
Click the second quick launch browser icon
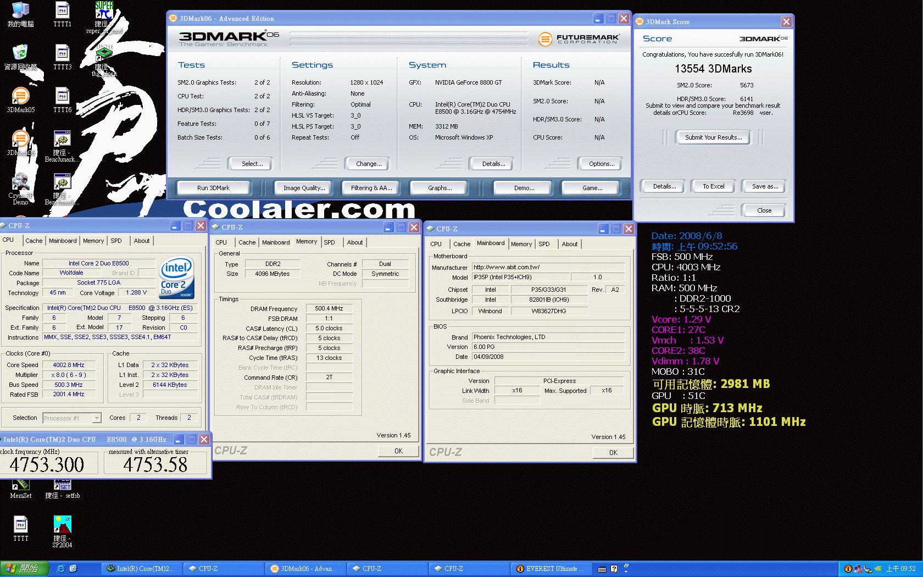(x=73, y=569)
